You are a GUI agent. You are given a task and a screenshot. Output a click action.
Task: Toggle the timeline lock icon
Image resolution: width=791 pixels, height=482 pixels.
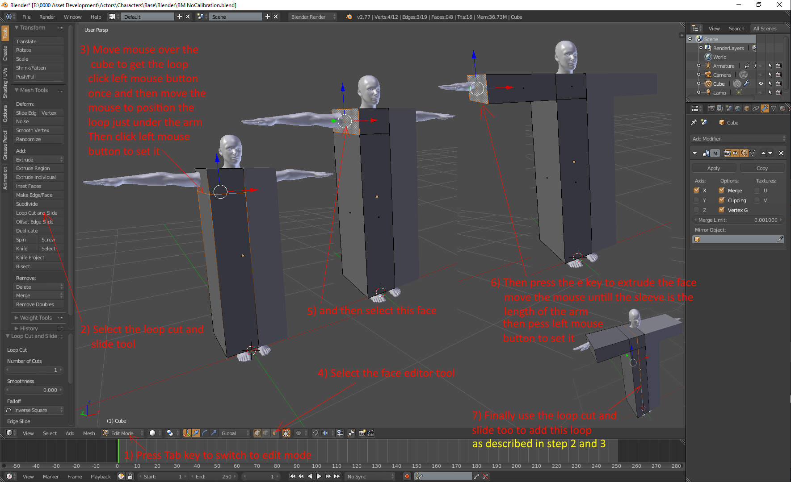pos(130,476)
